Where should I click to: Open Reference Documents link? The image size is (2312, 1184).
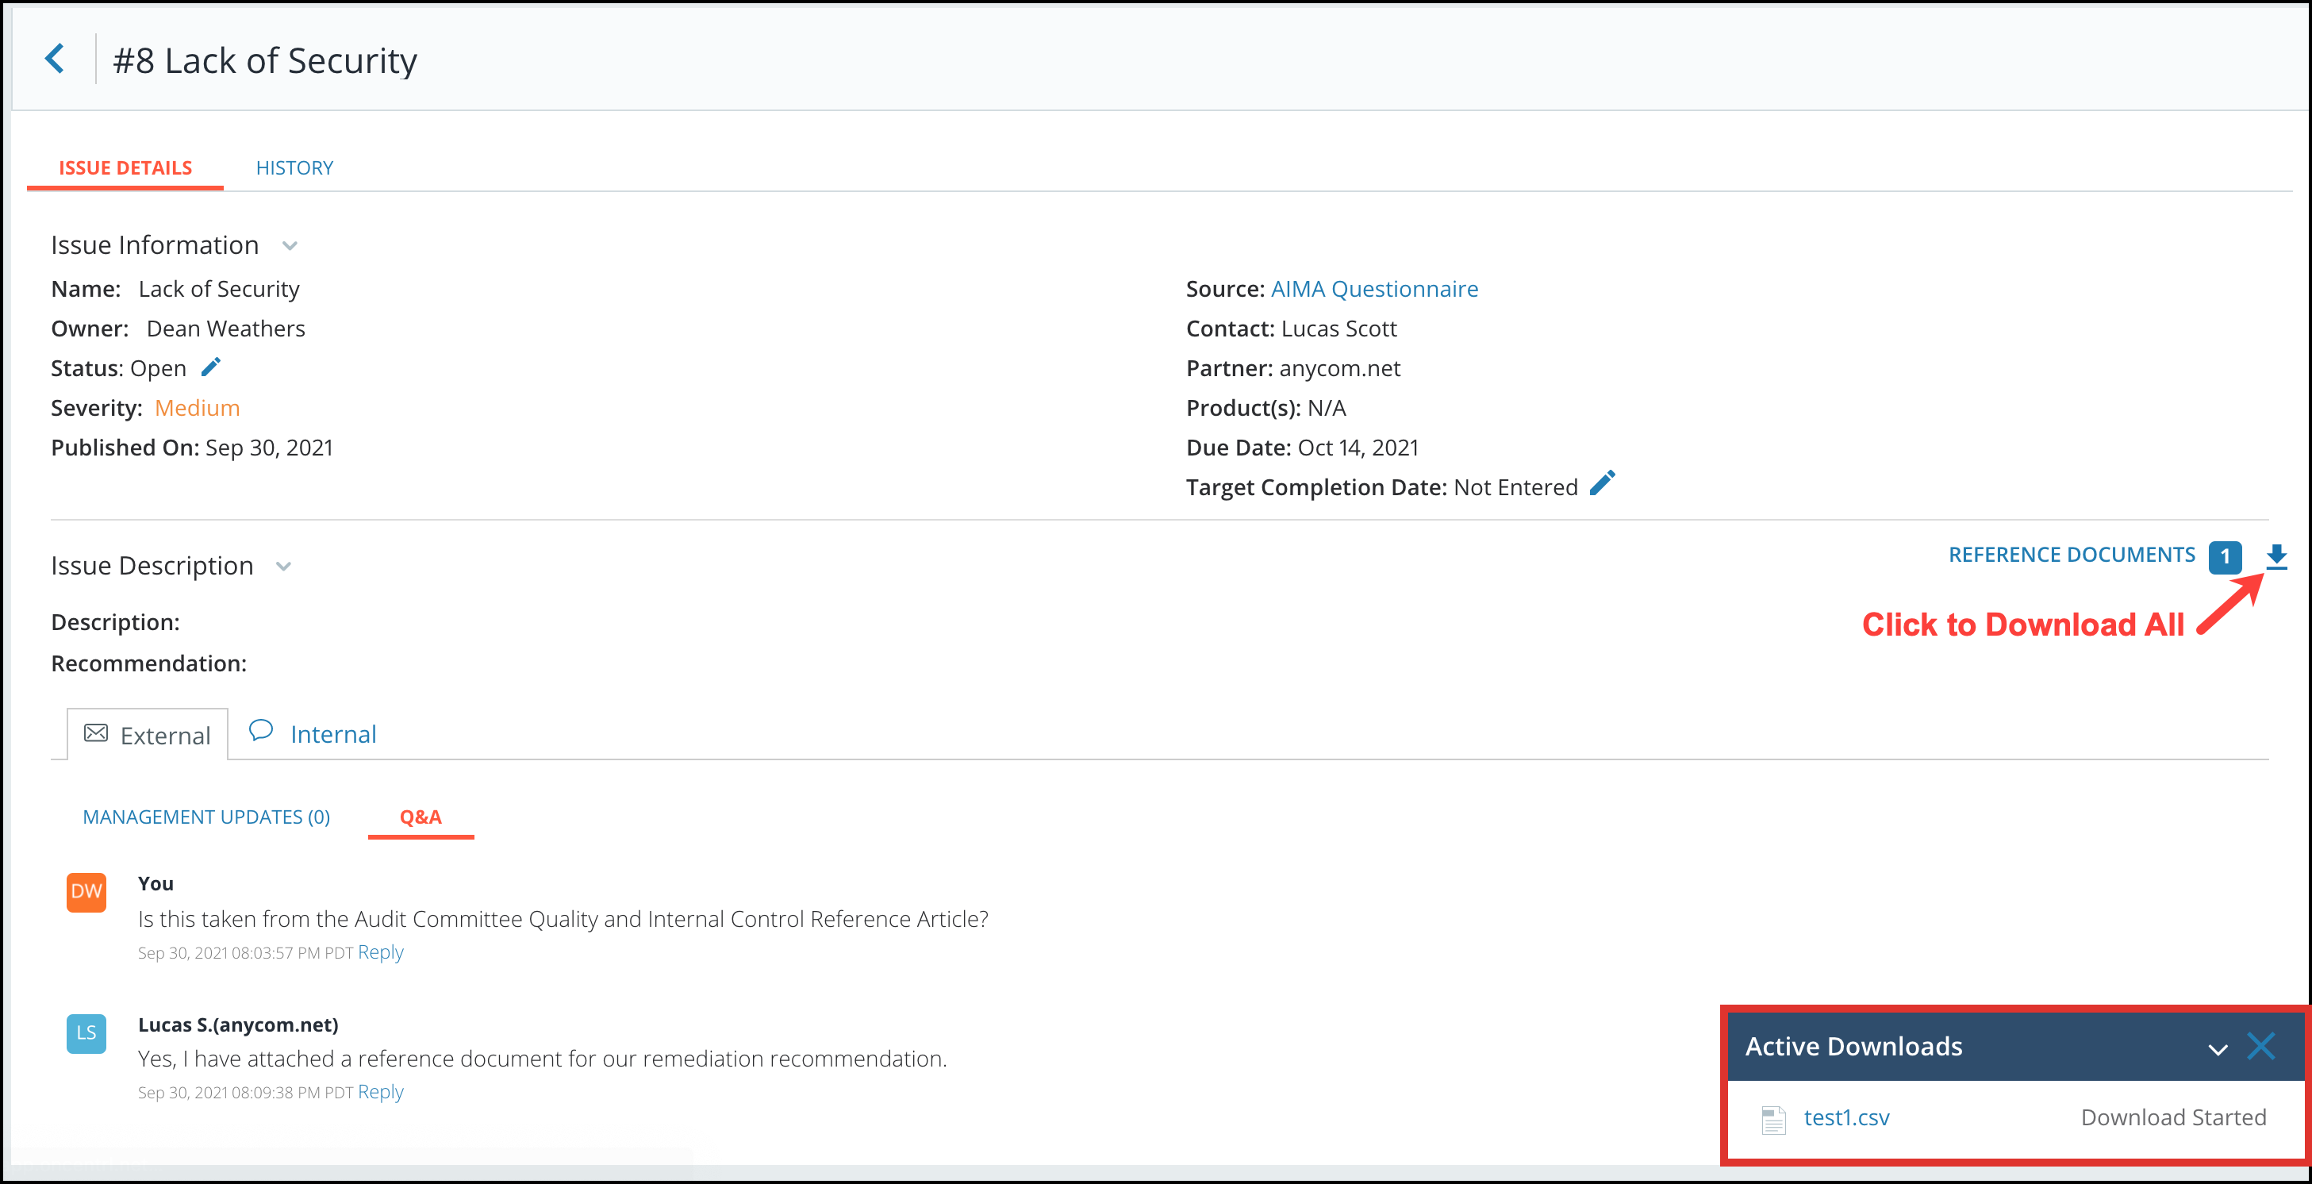pos(2072,555)
